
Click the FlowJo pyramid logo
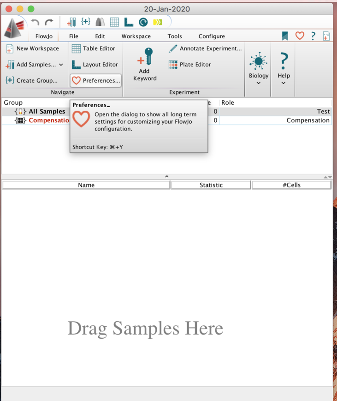(x=14, y=29)
